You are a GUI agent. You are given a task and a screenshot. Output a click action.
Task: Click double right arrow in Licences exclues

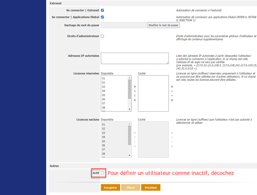pos(135,133)
